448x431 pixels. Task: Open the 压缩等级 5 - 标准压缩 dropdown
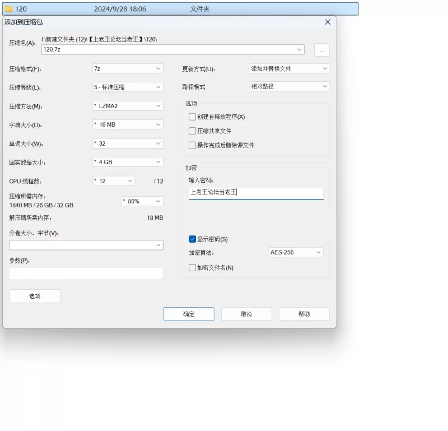tap(128, 87)
